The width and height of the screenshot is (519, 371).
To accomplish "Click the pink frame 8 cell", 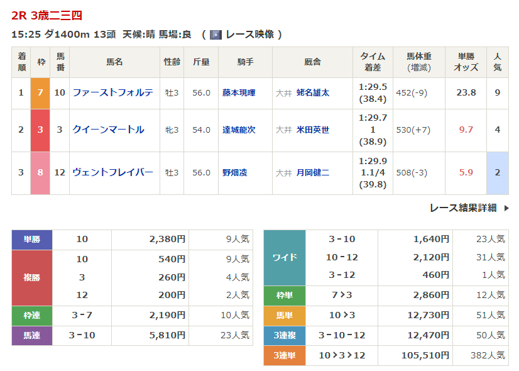I will click(x=40, y=172).
